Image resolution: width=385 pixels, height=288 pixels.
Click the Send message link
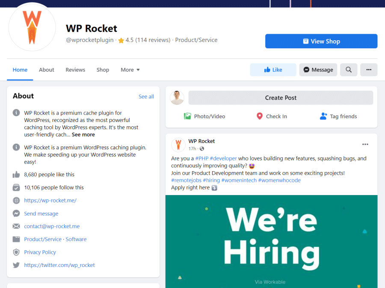pos(41,214)
